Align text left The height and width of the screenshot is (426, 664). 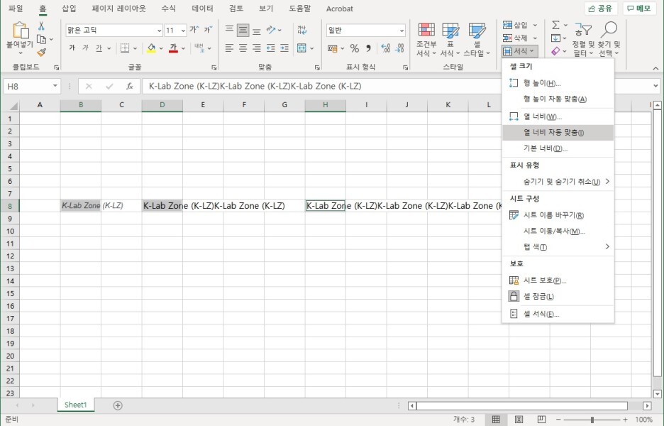(229, 48)
